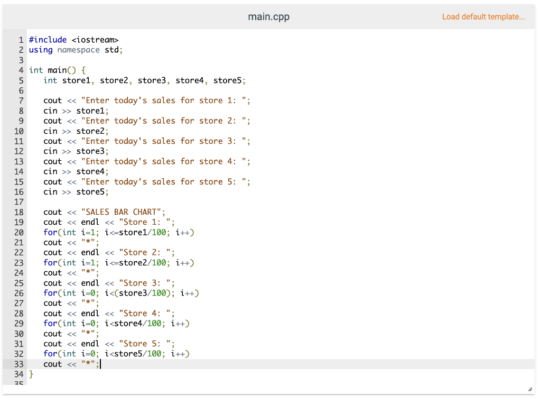Click the cout asterisk line 21
This screenshot has width=541, height=404.
coord(71,242)
